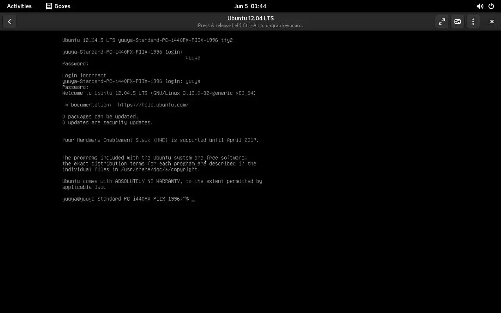
Task: Click the 'Welcome to Ubuntu 12.04.5 LTS' line
Action: click(x=159, y=93)
